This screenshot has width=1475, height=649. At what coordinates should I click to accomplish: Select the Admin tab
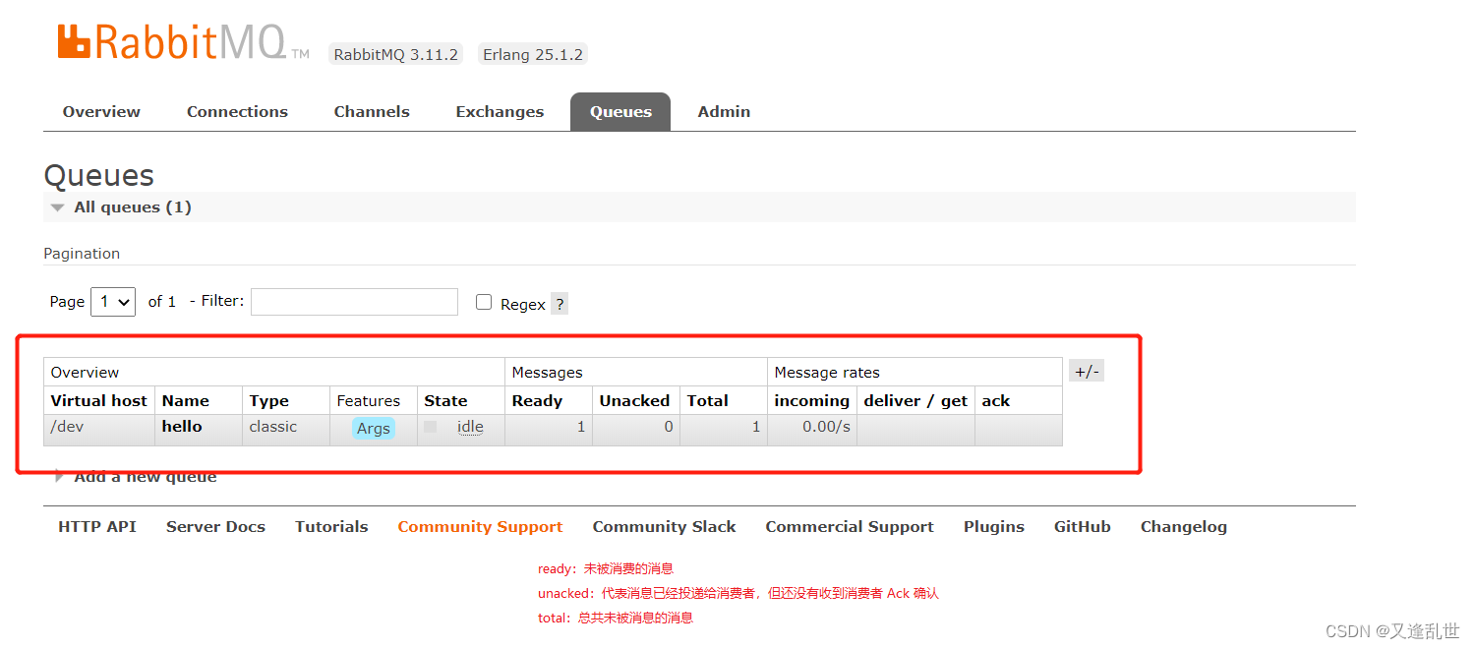point(723,111)
